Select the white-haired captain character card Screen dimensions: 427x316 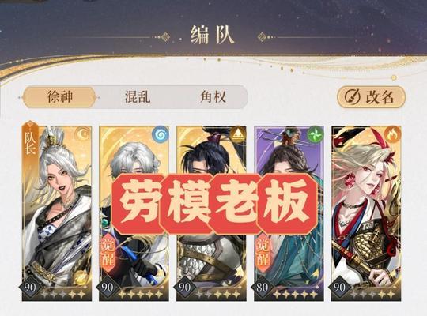(57, 213)
